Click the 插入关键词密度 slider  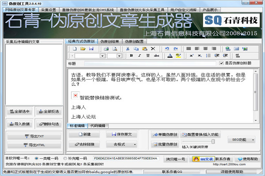(x=213, y=141)
